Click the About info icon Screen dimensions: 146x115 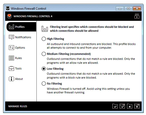[11, 79]
